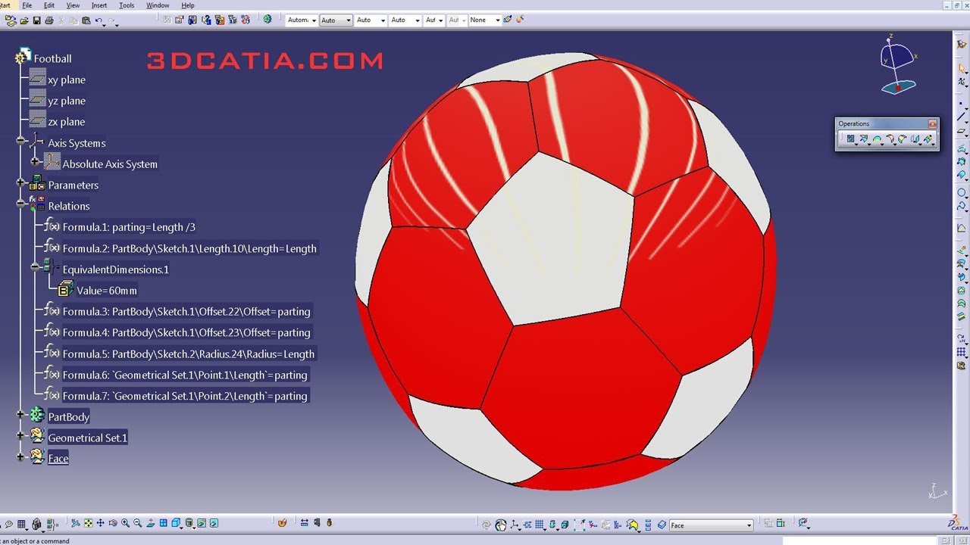Select Formula.7 Point.2 Length=parting entry

tap(185, 396)
